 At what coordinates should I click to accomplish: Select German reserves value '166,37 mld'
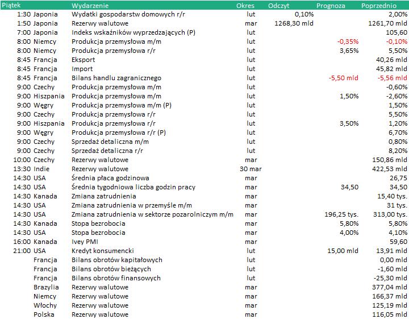tap(390, 297)
